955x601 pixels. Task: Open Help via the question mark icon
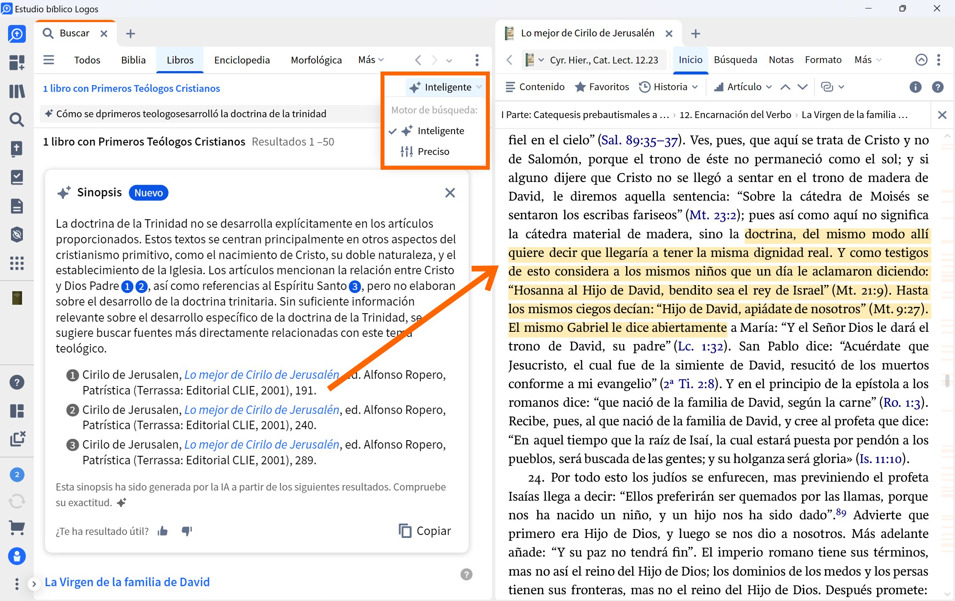tap(17, 382)
